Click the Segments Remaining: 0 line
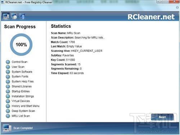The width and height of the screenshot is (180, 135). pyautogui.click(x=66, y=69)
